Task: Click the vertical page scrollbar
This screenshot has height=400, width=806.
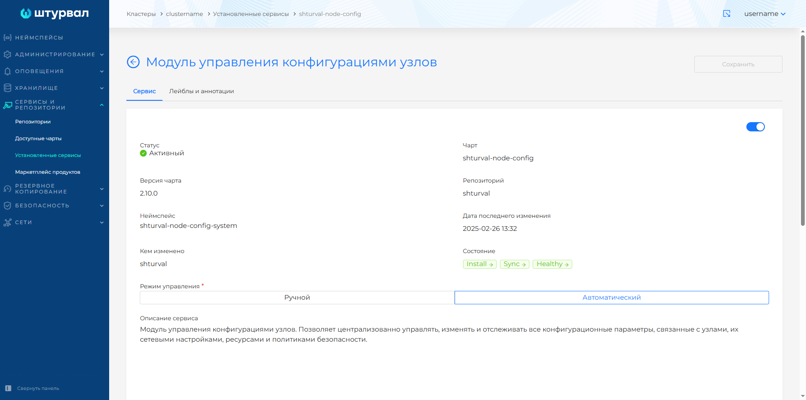Action: (x=803, y=130)
